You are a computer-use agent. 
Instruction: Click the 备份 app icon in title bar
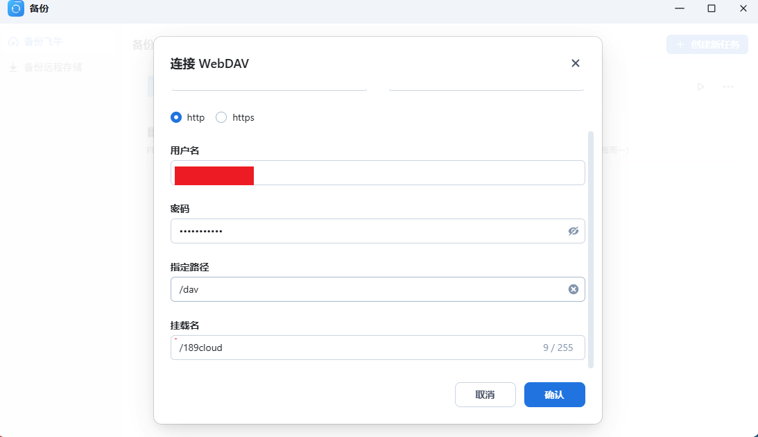tap(16, 8)
